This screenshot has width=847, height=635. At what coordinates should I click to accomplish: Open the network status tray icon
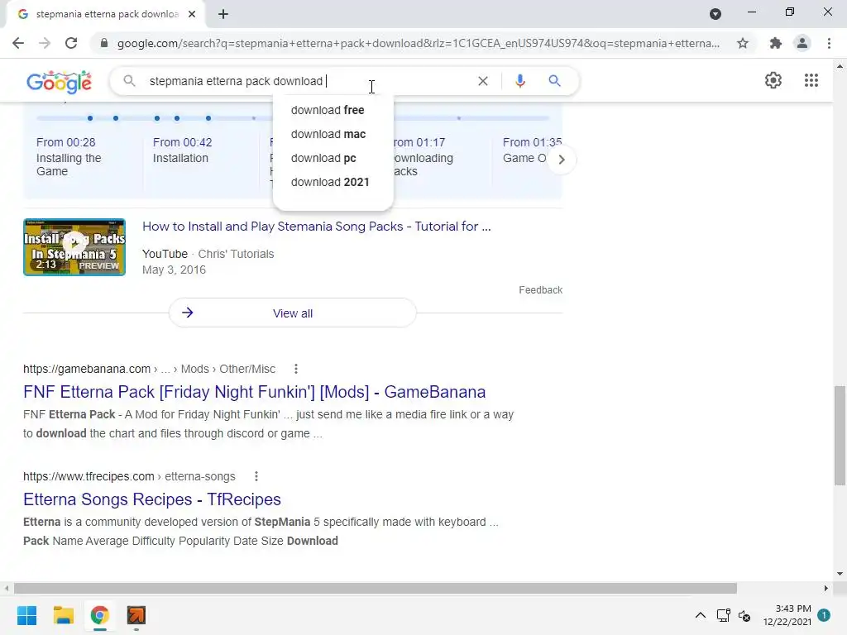pyautogui.click(x=723, y=615)
